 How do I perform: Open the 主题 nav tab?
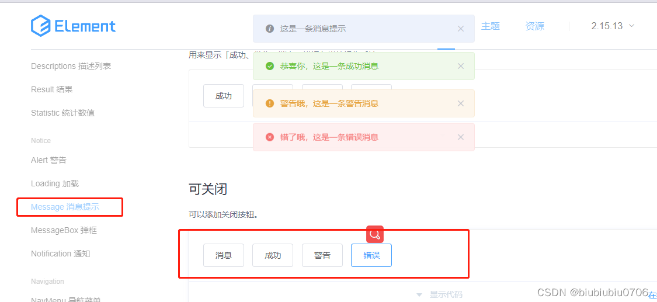pos(491,26)
